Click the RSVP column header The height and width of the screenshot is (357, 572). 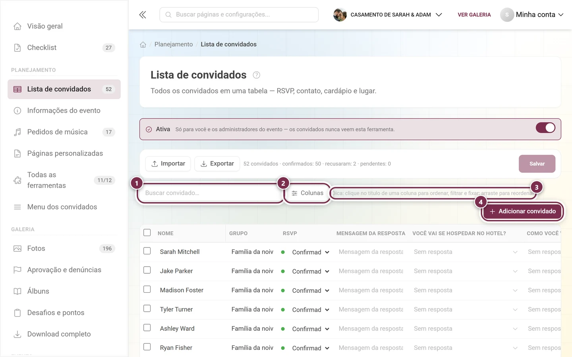pos(290,233)
